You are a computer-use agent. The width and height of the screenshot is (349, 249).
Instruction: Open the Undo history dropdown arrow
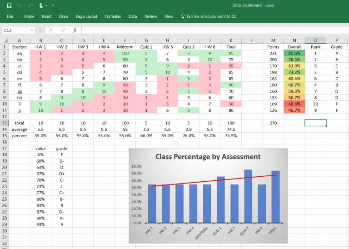(24, 5)
